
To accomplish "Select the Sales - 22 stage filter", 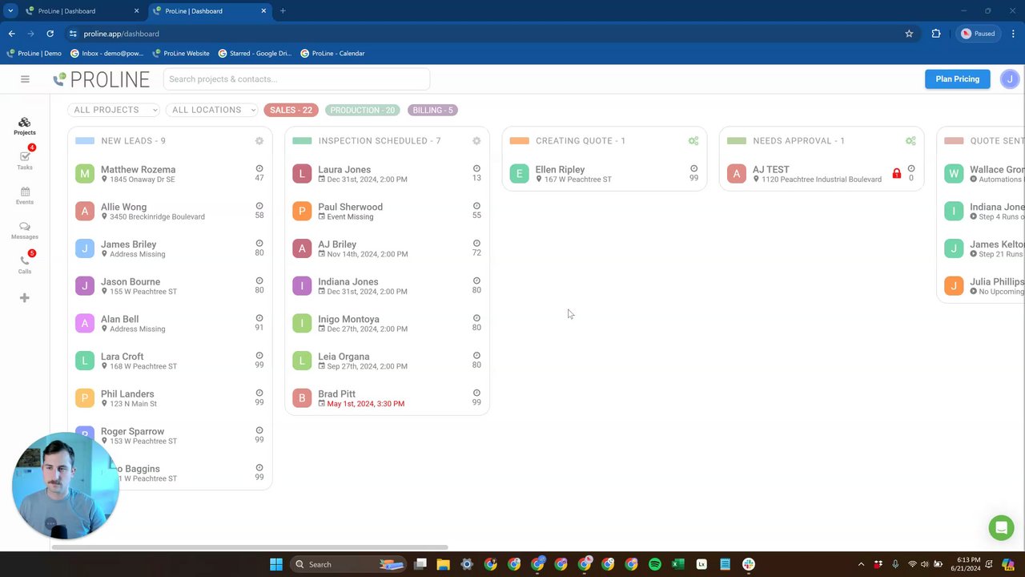I will pyautogui.click(x=291, y=110).
